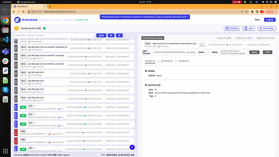Viewport: 279px width, 157px height.
Task: Click the OpCode Query value
Action: [159, 76]
